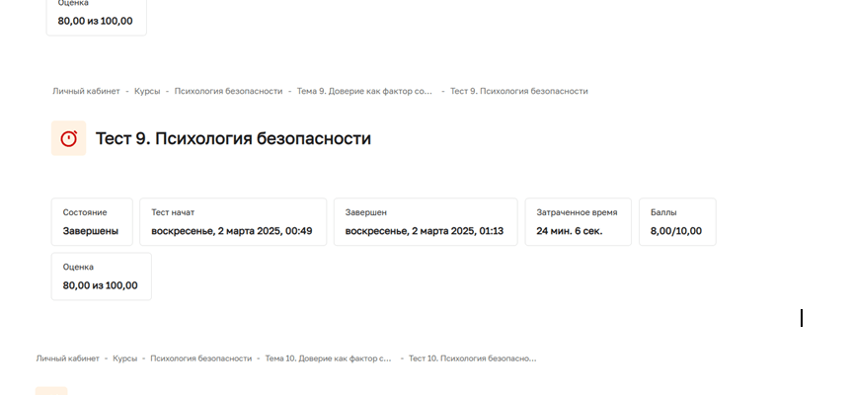The height and width of the screenshot is (395, 853).
Task: Select the Состояние Завершены card
Action: (91, 222)
